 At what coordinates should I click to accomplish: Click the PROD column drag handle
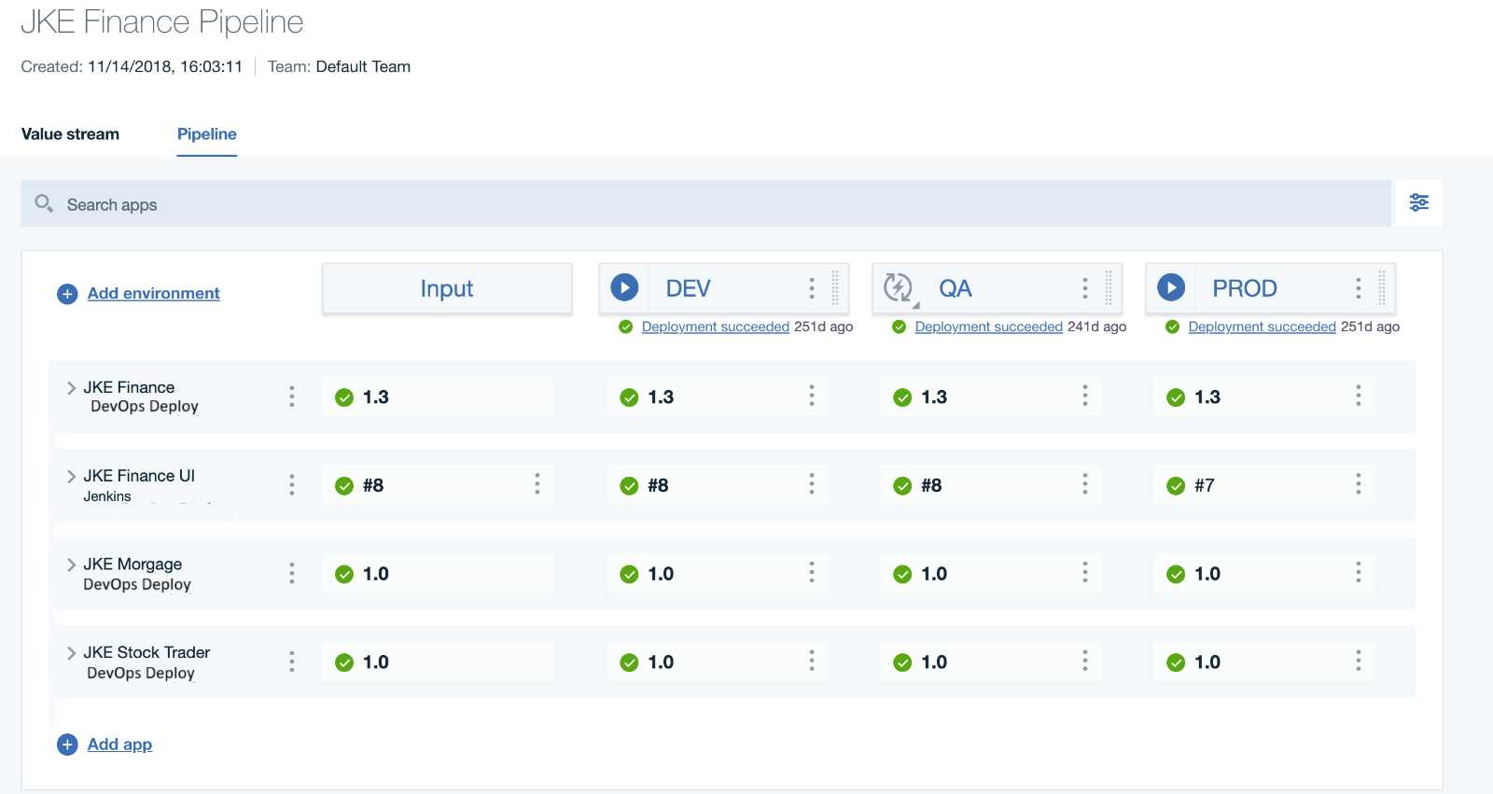pyautogui.click(x=1382, y=288)
